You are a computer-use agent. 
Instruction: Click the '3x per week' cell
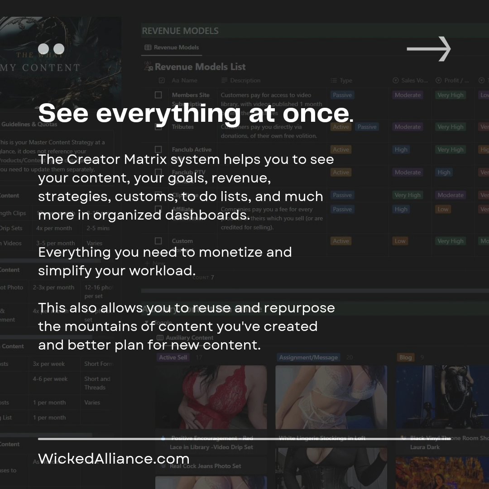pyautogui.click(x=49, y=364)
